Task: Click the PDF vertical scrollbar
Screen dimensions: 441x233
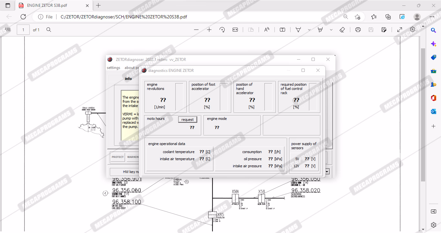Action: point(423,114)
